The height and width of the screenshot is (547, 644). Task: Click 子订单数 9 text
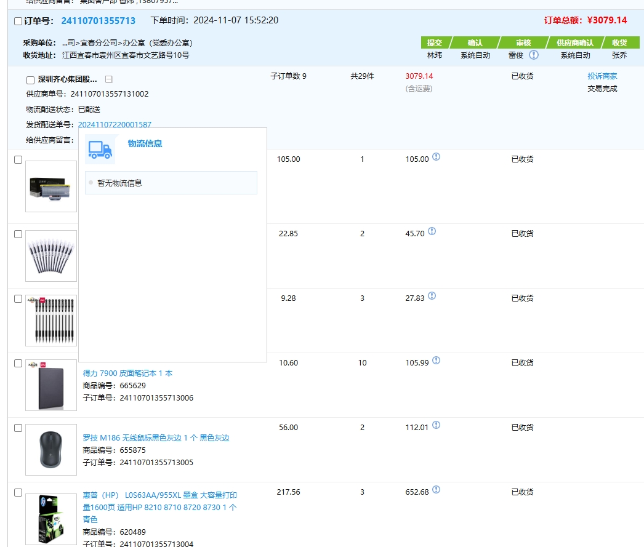click(x=288, y=76)
